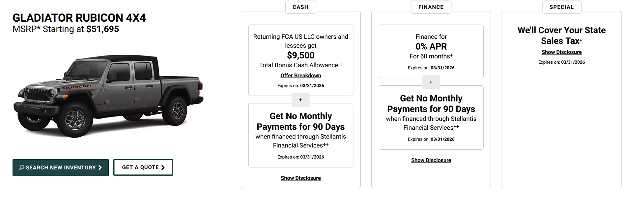Click No Monthly Payments card in Finance column
Viewport: 626px width, 197px height.
pos(431,118)
